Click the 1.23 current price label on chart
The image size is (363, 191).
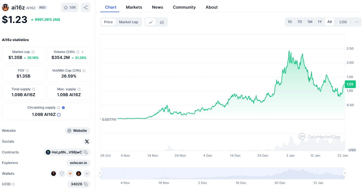[350, 84]
